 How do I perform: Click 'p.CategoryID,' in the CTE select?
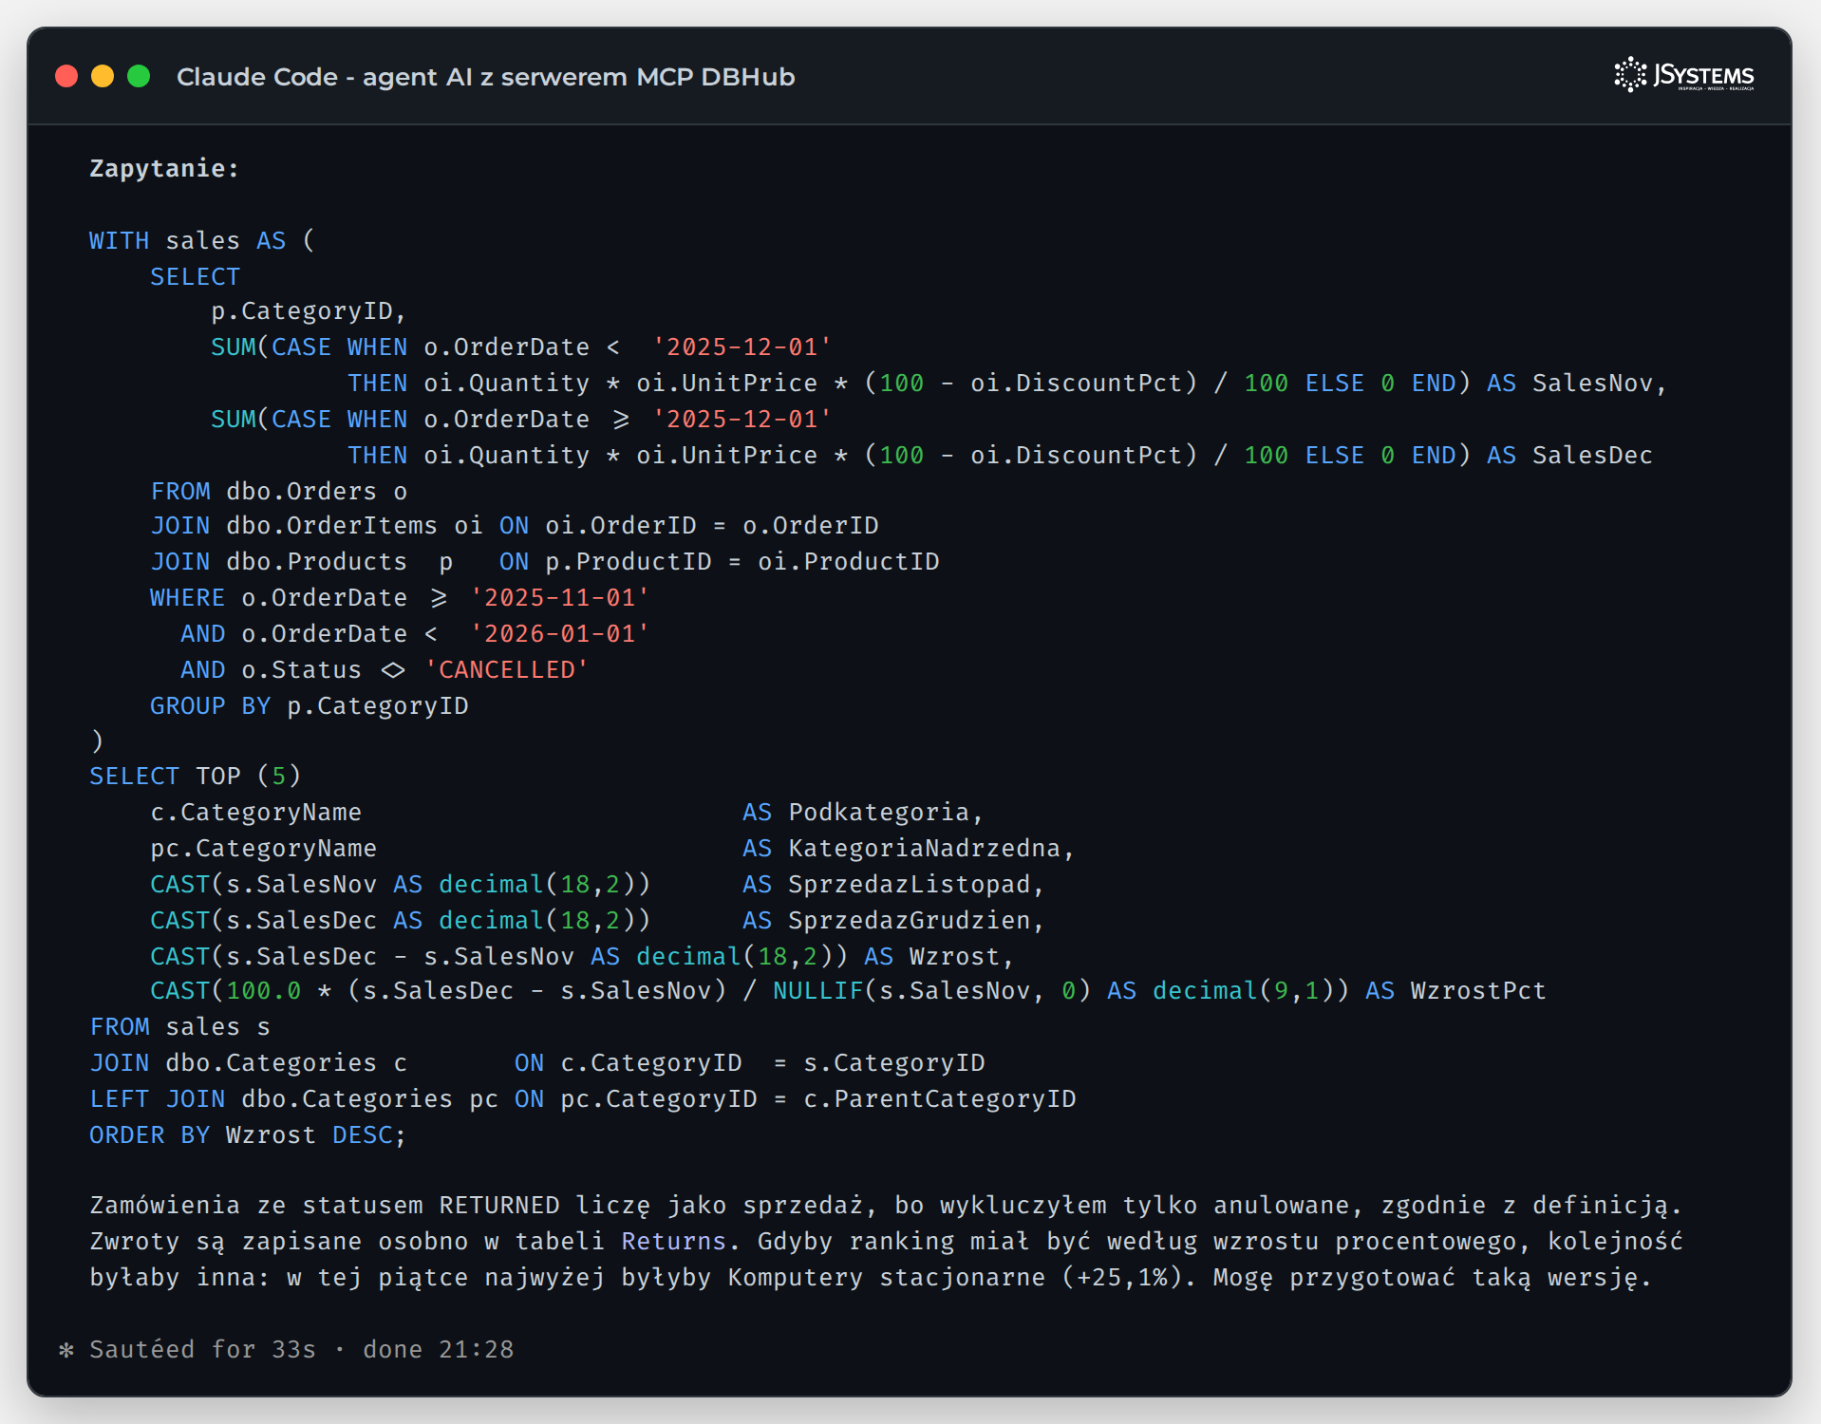(309, 311)
